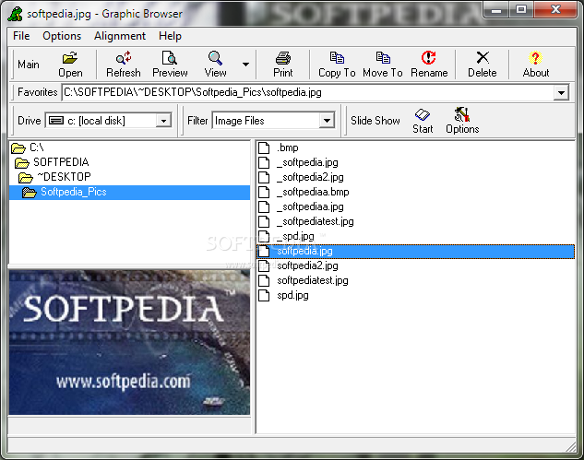Open the File menu
This screenshot has height=460, width=584.
(x=21, y=36)
